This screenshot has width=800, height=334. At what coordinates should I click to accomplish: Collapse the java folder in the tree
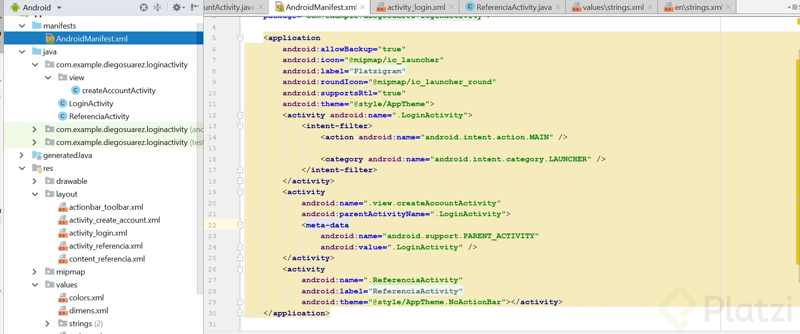pos(22,52)
